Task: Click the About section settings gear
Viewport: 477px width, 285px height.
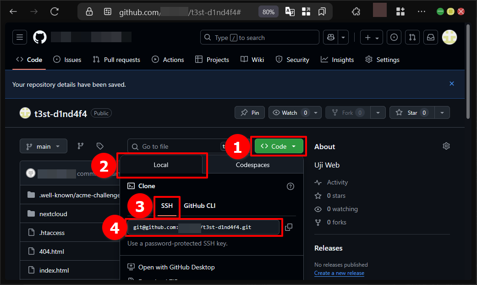Action: [x=446, y=146]
